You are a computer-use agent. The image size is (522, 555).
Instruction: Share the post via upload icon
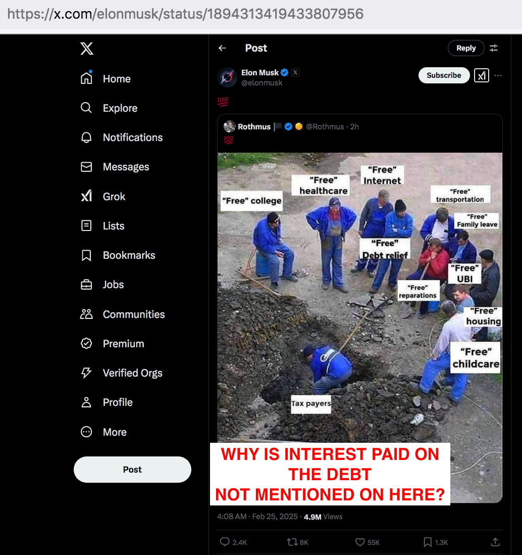pos(495,542)
